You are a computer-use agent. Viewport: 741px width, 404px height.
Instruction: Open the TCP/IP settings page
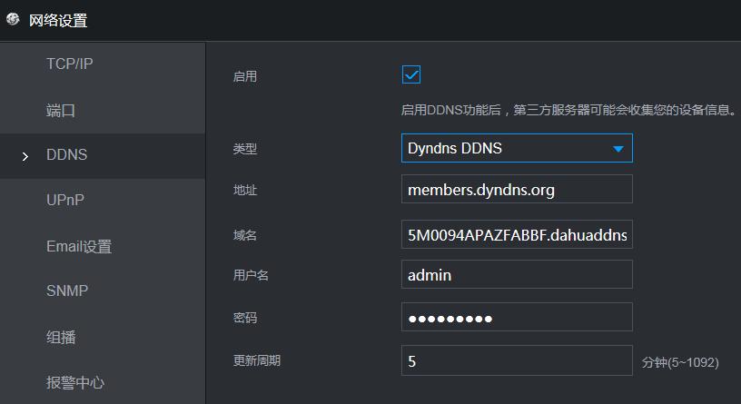click(x=69, y=64)
